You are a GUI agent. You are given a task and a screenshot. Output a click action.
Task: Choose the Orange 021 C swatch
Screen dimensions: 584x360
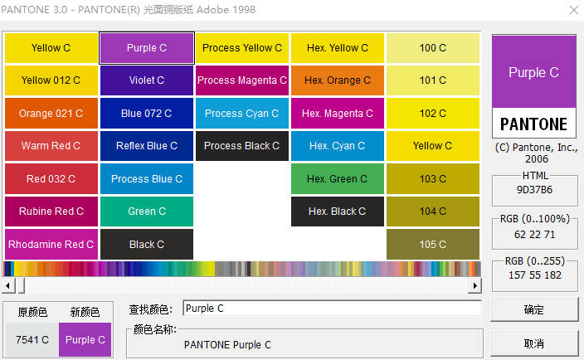[51, 113]
